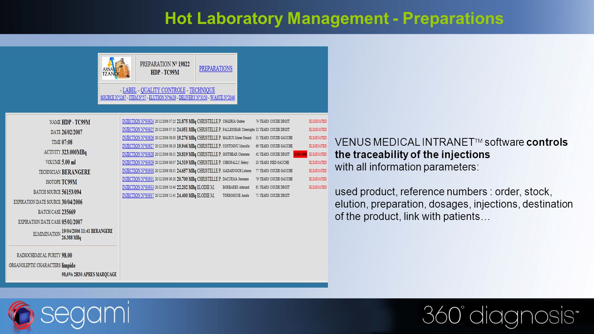Open the QUALITY CONTROLE link

coord(163,90)
